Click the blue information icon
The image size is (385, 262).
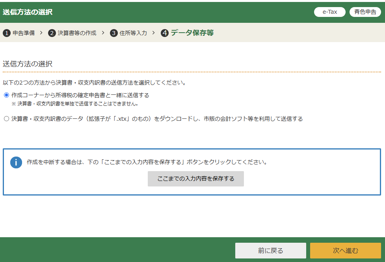tap(16, 162)
